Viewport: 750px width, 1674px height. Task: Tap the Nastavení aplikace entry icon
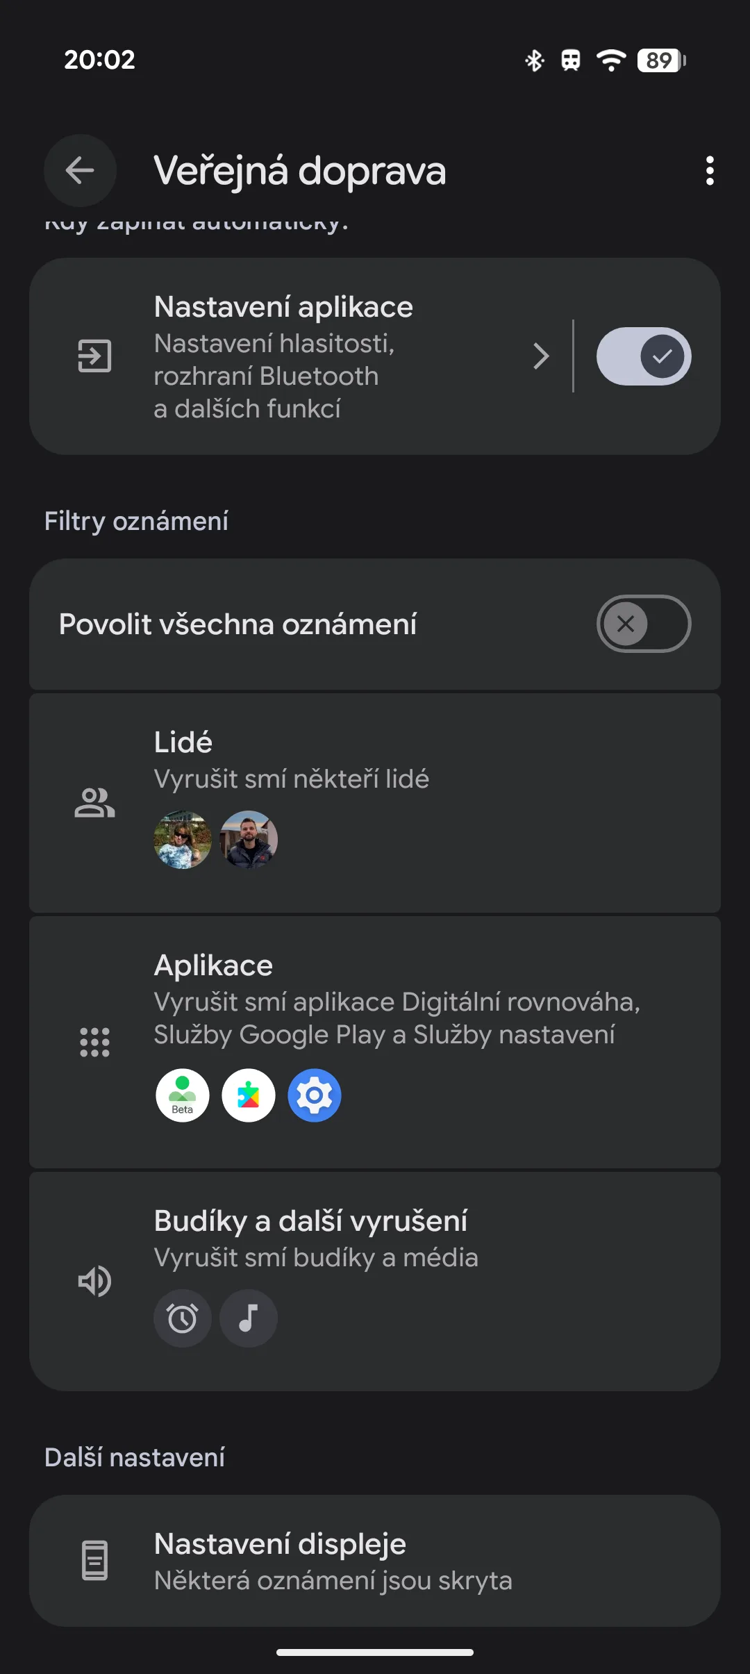[x=94, y=356]
